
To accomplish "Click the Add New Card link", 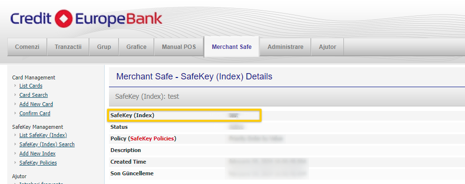I will point(36,104).
